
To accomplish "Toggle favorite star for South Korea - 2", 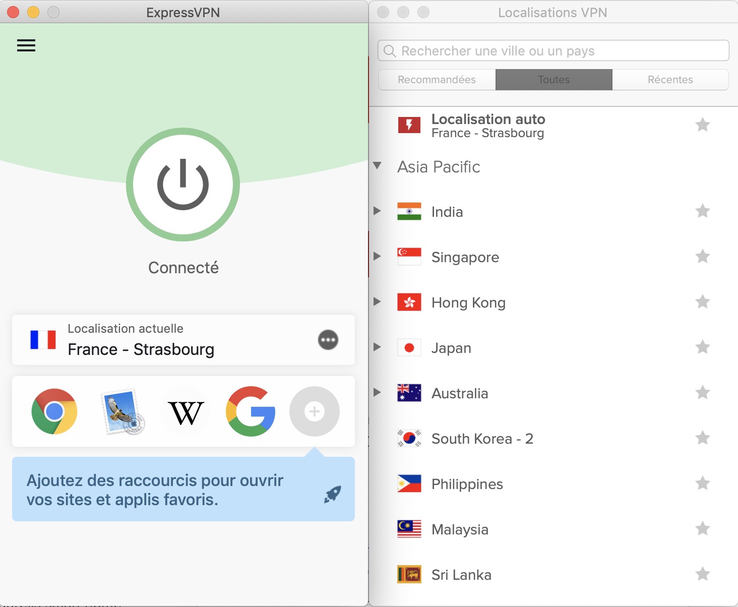I will [x=703, y=438].
